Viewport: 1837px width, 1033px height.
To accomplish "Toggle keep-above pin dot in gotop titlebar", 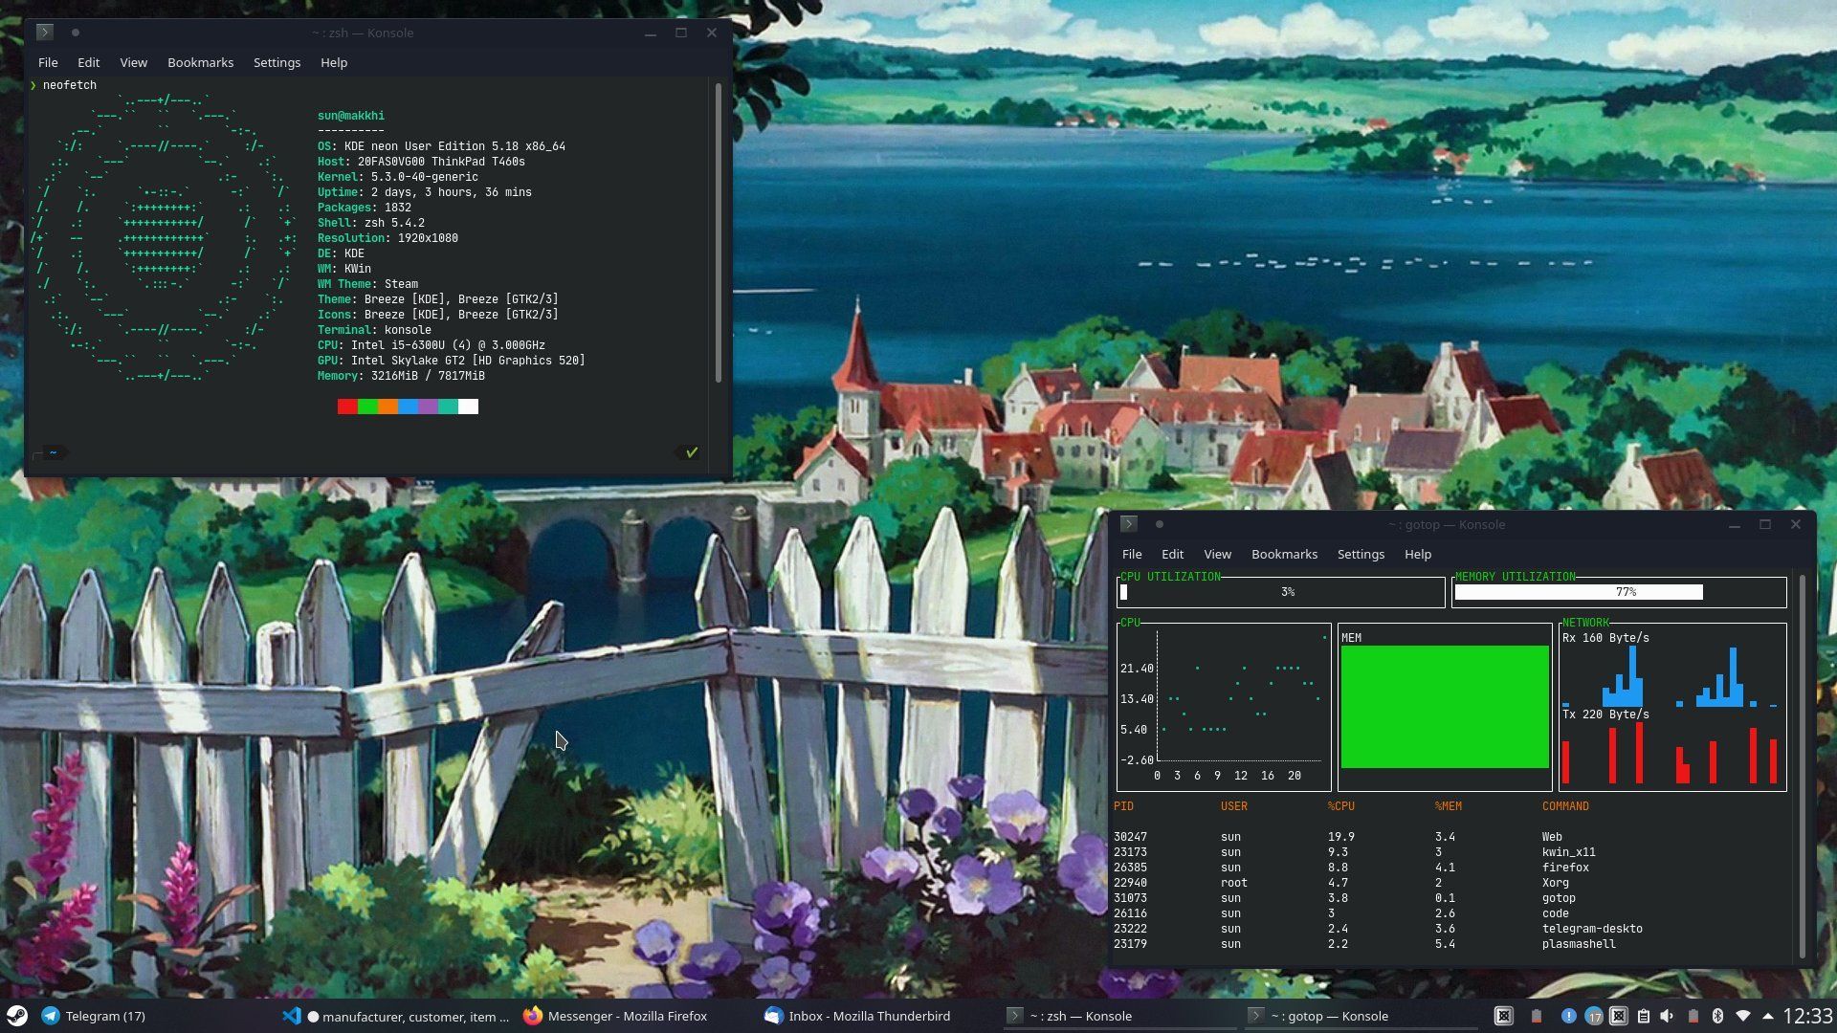I will (1159, 524).
